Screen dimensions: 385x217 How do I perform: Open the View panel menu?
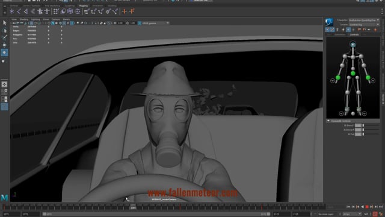(14, 19)
